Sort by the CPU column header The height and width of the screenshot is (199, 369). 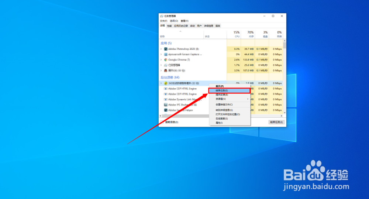[234, 34]
